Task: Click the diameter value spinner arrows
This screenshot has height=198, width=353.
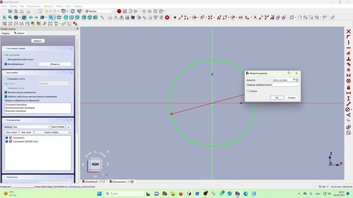Action: [x=297, y=80]
